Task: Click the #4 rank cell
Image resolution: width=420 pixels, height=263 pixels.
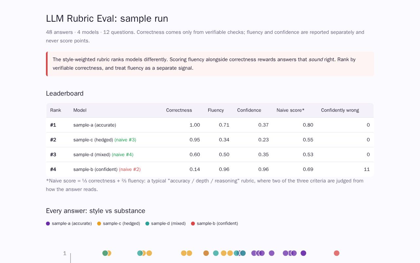Action: pos(53,169)
